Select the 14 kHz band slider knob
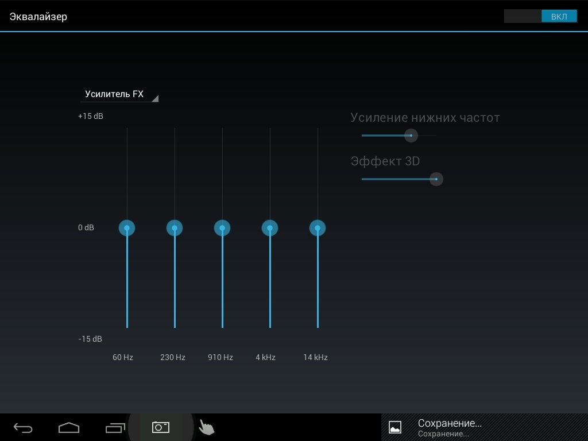Viewport: 588px width, 441px height. (318, 228)
